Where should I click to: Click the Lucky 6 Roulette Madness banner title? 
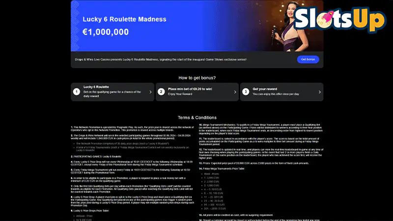[x=125, y=19]
